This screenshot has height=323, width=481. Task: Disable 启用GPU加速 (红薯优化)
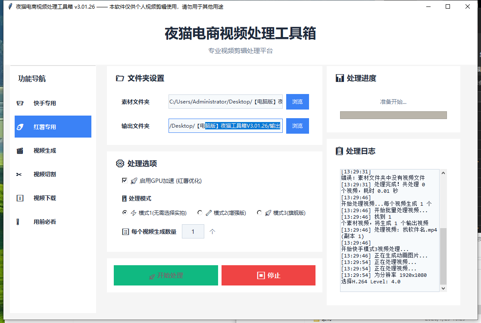click(x=125, y=181)
